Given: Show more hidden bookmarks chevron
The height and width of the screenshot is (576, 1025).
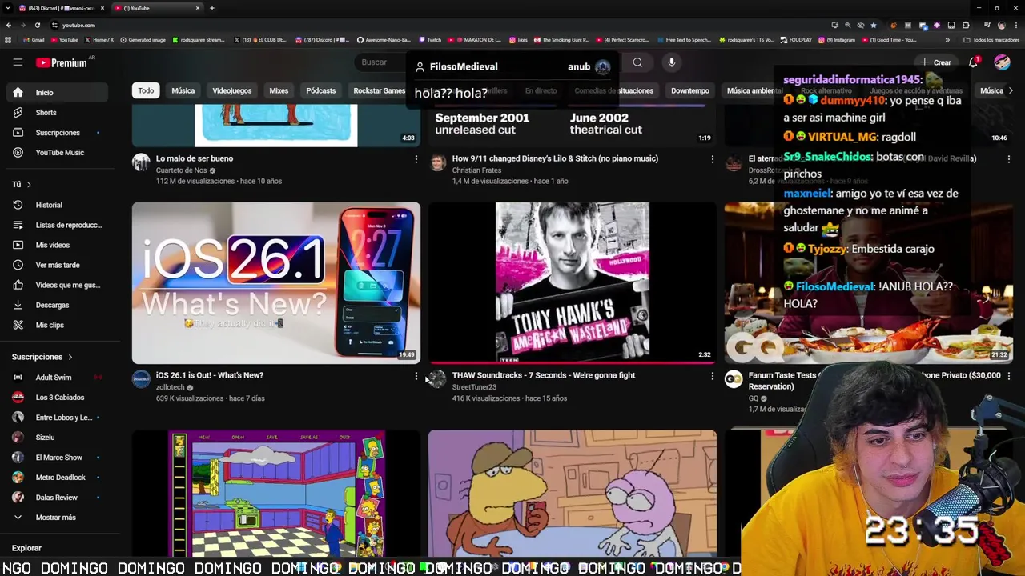Looking at the screenshot, I should click(x=947, y=39).
